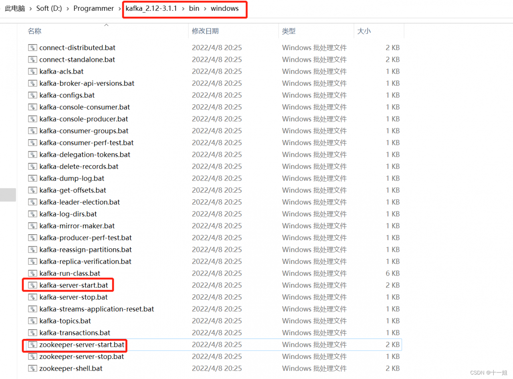
Task: Click the kafka-server-start.bat file icon
Action: point(32,285)
